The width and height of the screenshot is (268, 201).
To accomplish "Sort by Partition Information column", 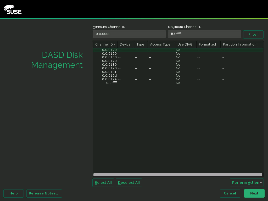I will point(240,44).
